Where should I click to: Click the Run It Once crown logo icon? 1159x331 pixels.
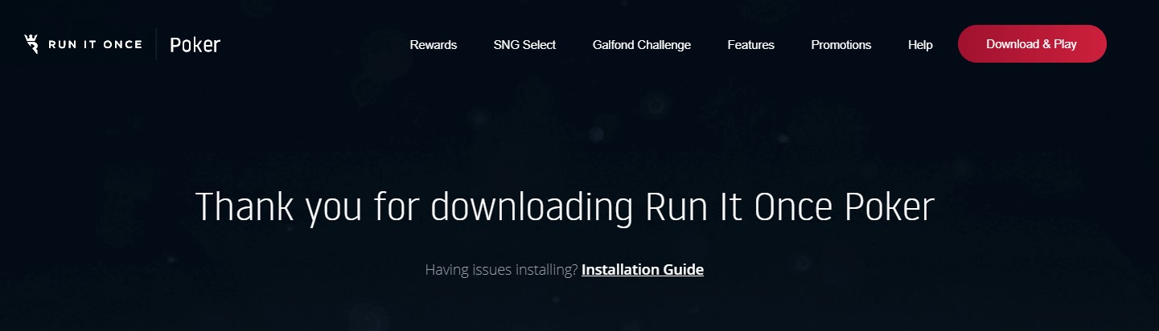[32, 44]
